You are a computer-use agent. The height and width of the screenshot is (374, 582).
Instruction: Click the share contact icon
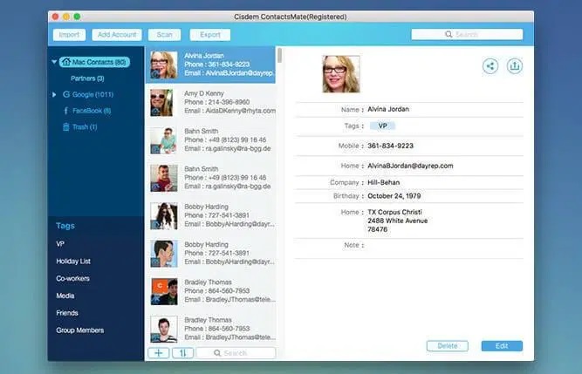[x=490, y=65]
